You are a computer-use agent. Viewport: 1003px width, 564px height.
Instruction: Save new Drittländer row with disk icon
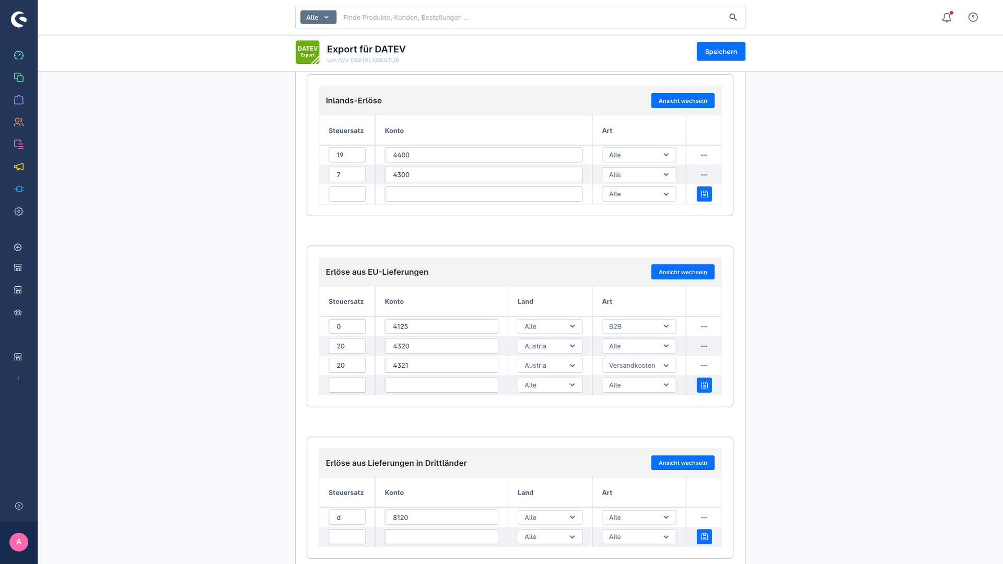pyautogui.click(x=704, y=537)
